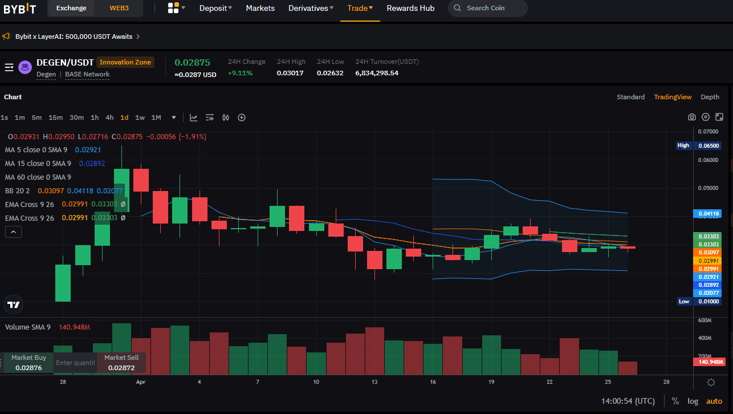This screenshot has height=414, width=733.
Task: Click the Market Buy button
Action: [28, 363]
